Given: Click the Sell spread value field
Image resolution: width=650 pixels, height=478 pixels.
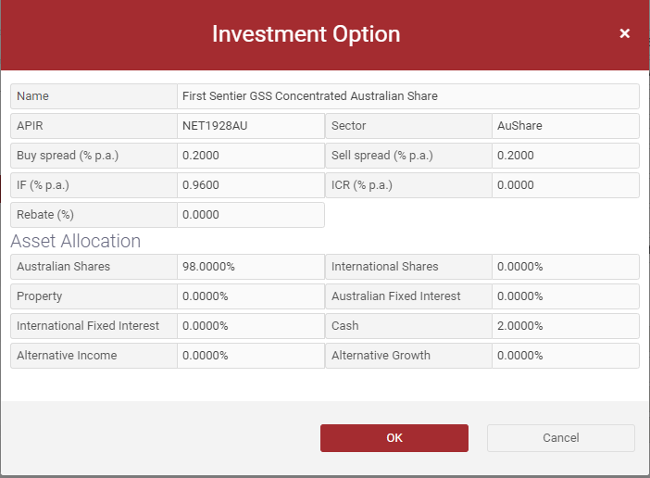Looking at the screenshot, I should pos(566,156).
